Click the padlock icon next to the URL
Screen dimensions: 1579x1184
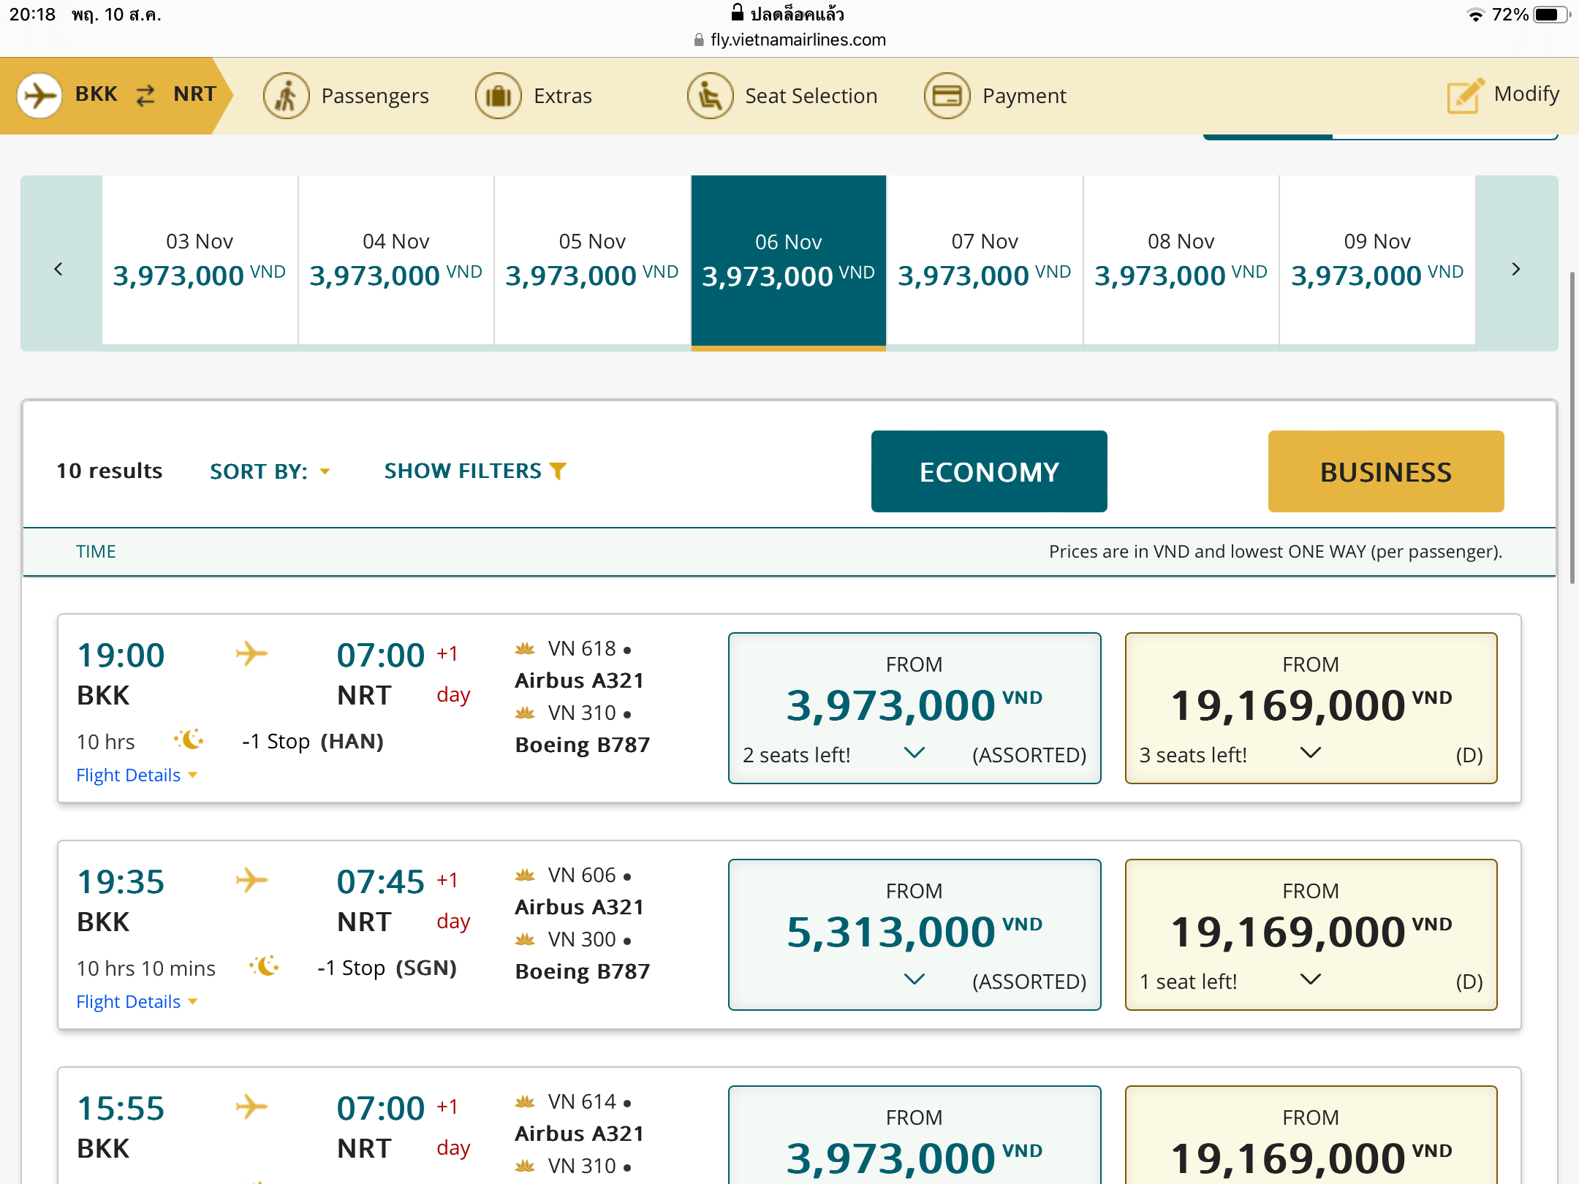pyautogui.click(x=698, y=40)
